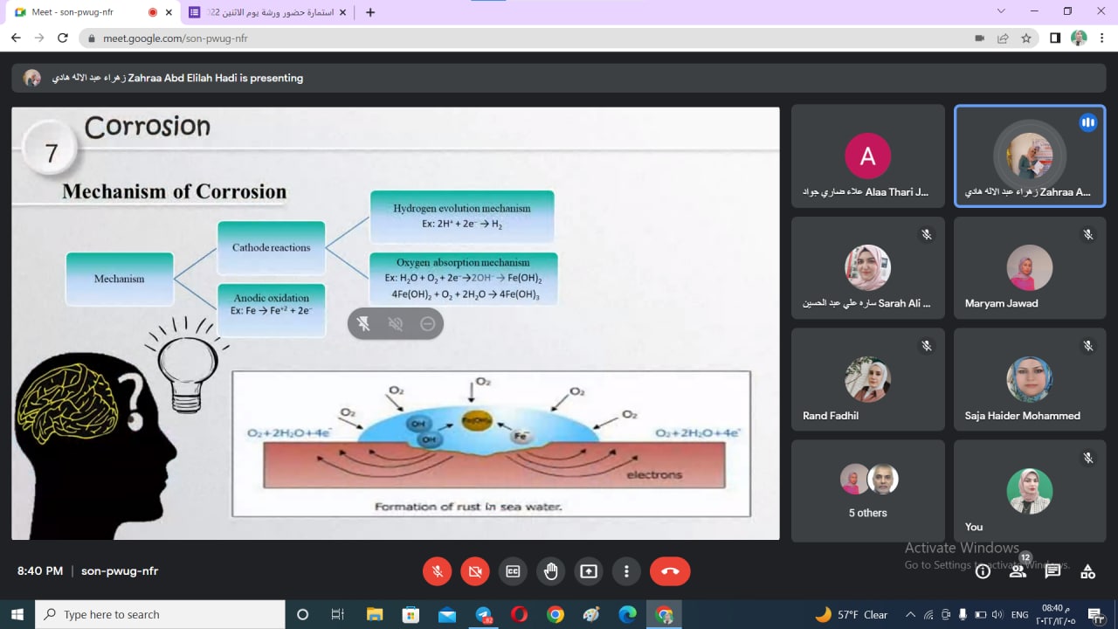Open a new browser tab

tap(370, 12)
